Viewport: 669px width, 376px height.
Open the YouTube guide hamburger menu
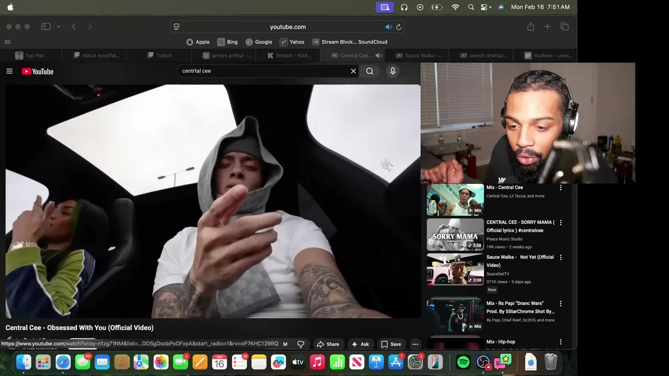click(9, 71)
